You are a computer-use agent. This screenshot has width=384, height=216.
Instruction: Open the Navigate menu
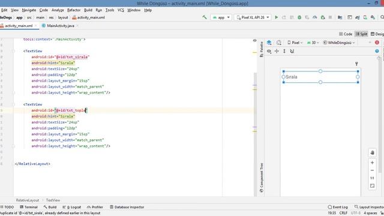(29, 10)
